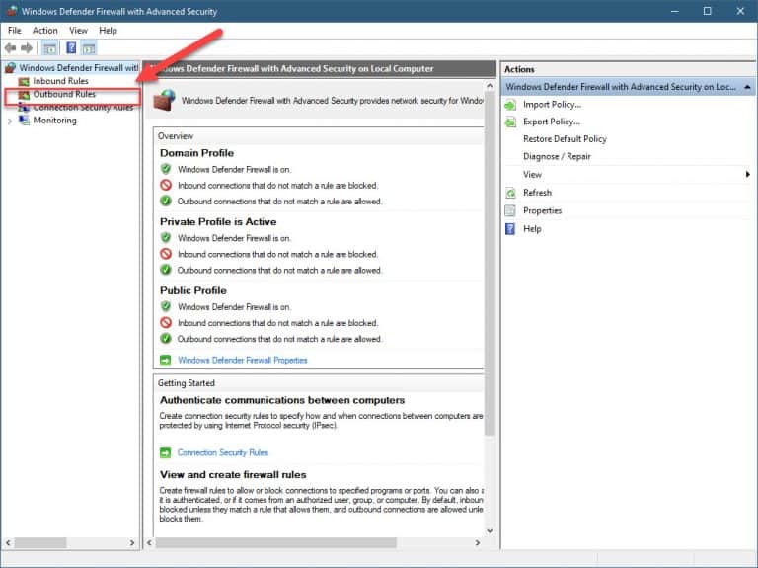Select Inbound Rules in the tree
The width and height of the screenshot is (758, 568).
[x=60, y=81]
